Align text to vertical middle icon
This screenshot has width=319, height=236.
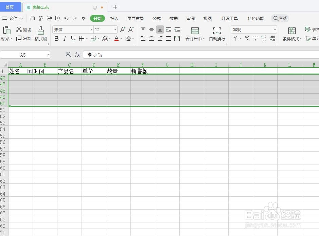(152, 29)
